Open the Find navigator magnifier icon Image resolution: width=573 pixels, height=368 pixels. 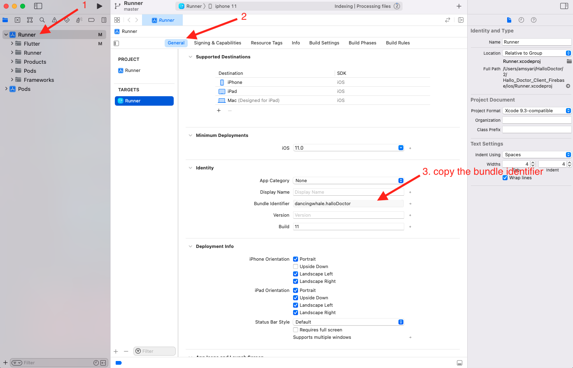click(x=42, y=20)
